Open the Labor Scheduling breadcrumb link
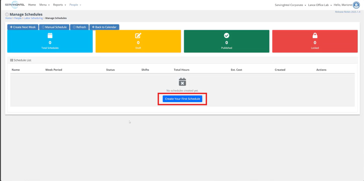The width and height of the screenshot is (364, 181). click(x=33, y=18)
